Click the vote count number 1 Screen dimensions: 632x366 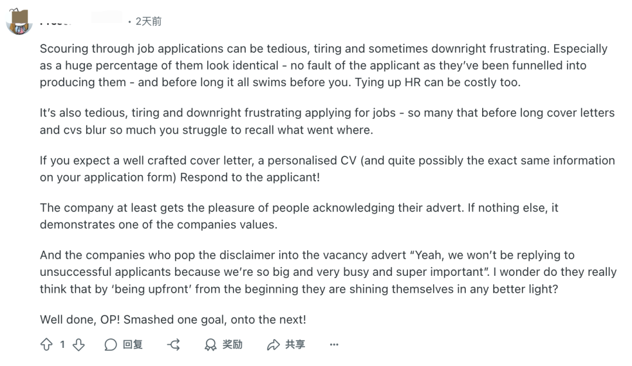[x=63, y=344]
